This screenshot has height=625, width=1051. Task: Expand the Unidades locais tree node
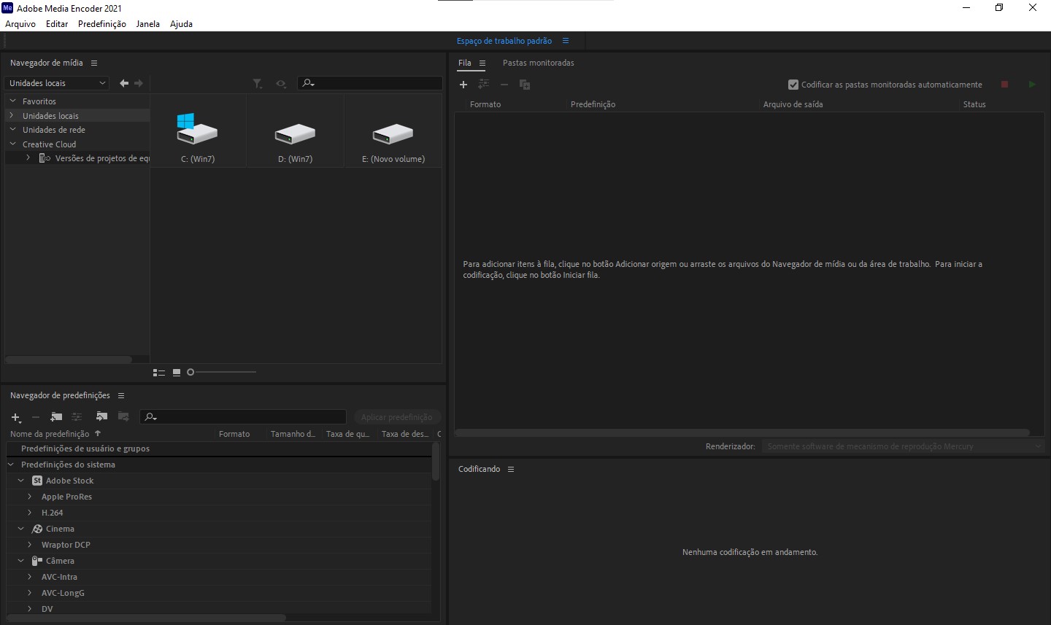coord(12,115)
